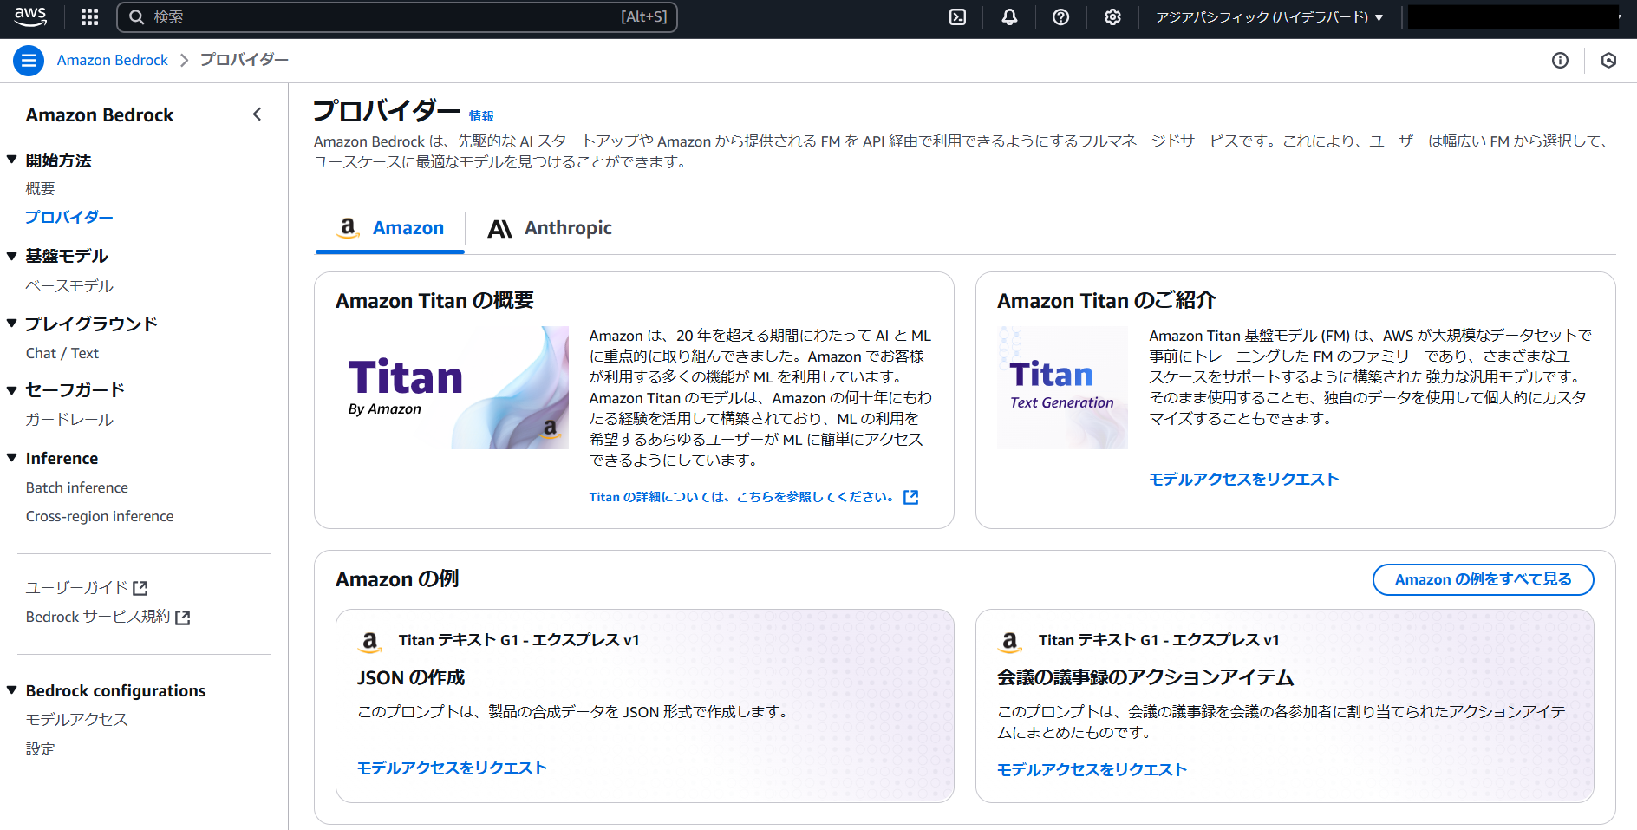Collapse the 基盤モデル section
This screenshot has width=1637, height=830.
click(12, 256)
